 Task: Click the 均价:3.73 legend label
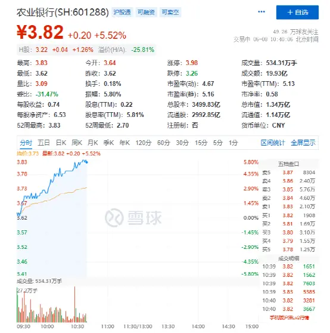[x=27, y=153]
